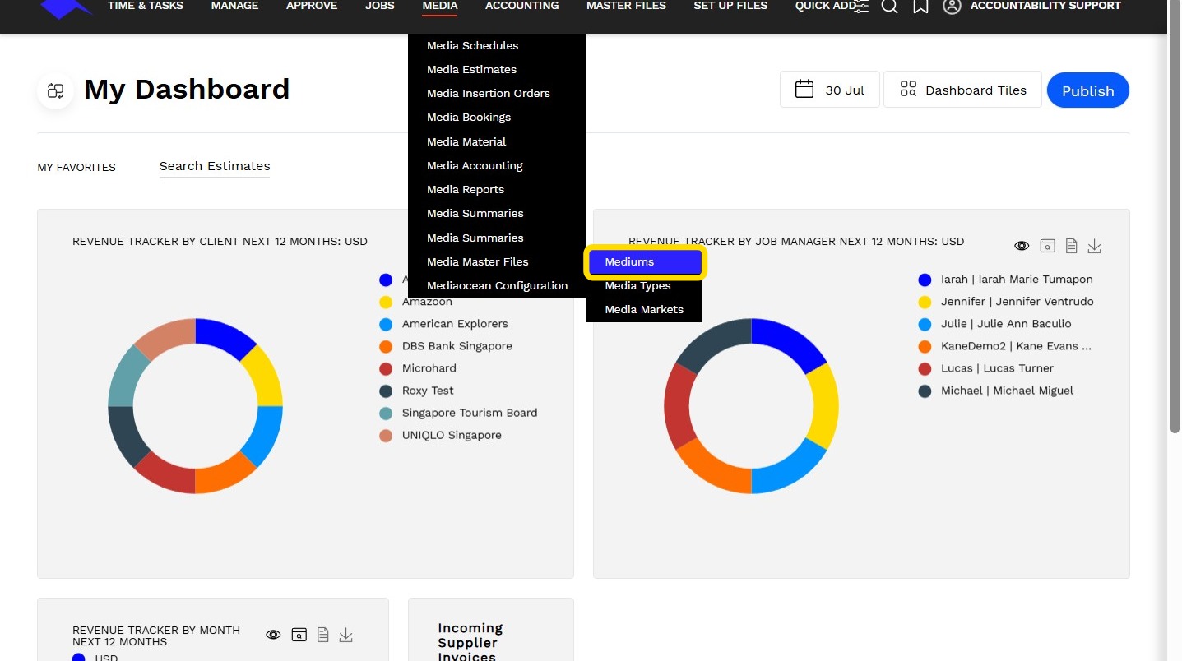
Task: Download the Job Manager revenue tracker
Action: 1094,246
